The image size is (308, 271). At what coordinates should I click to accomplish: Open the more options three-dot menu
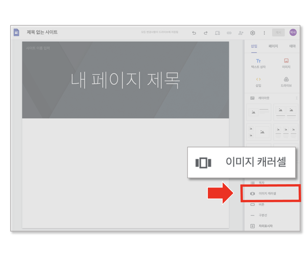[264, 33]
